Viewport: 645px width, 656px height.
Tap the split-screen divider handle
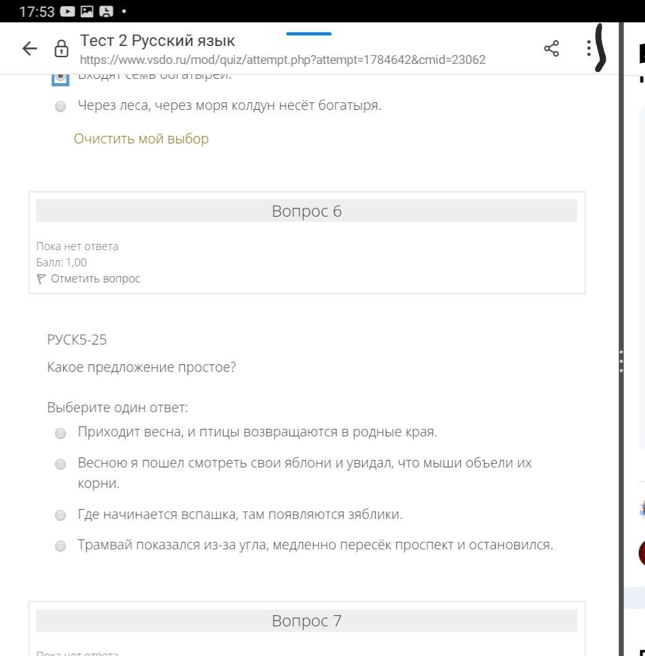click(x=621, y=360)
